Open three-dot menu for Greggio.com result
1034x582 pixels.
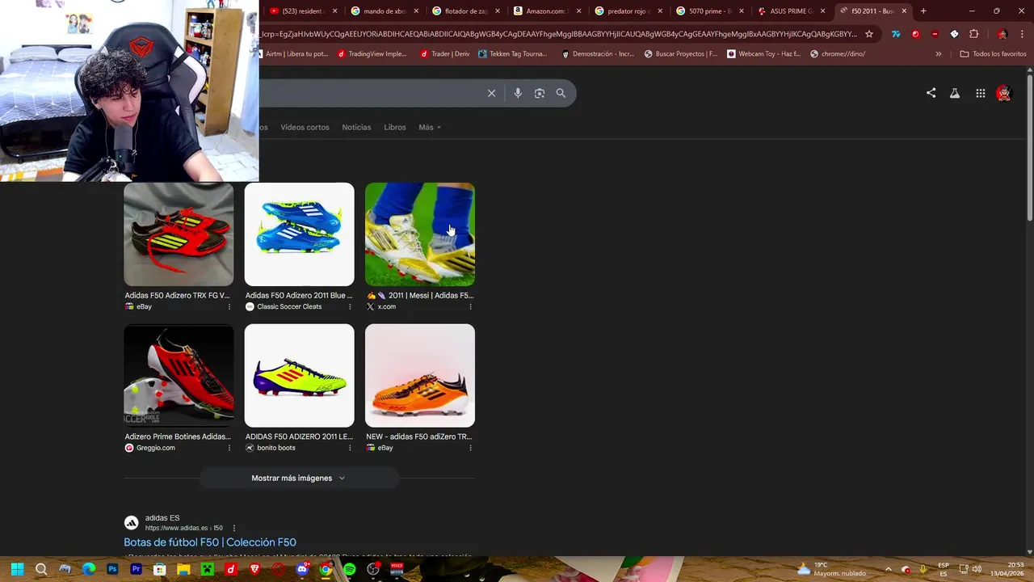point(229,448)
